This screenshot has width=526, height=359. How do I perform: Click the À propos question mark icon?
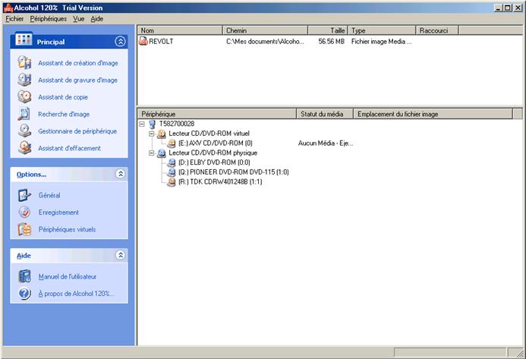[x=24, y=294]
